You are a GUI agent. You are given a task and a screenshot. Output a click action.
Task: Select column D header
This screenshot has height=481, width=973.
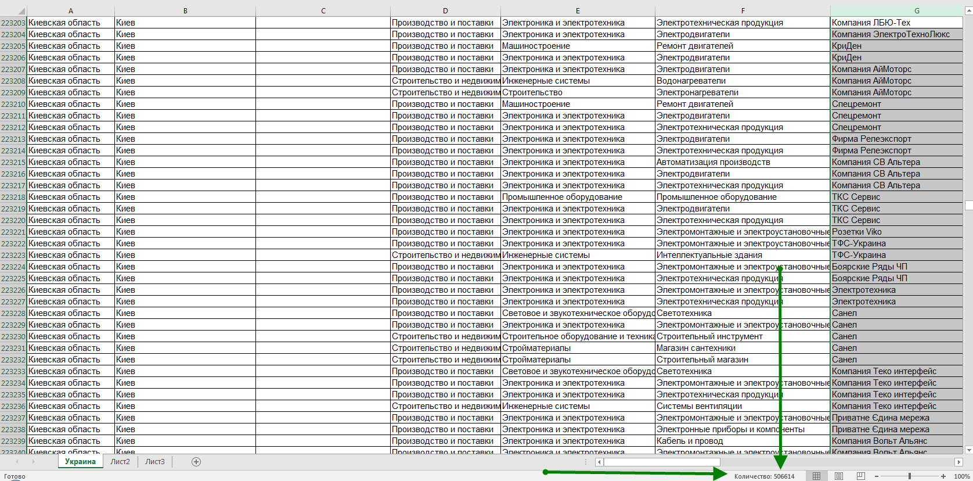445,11
